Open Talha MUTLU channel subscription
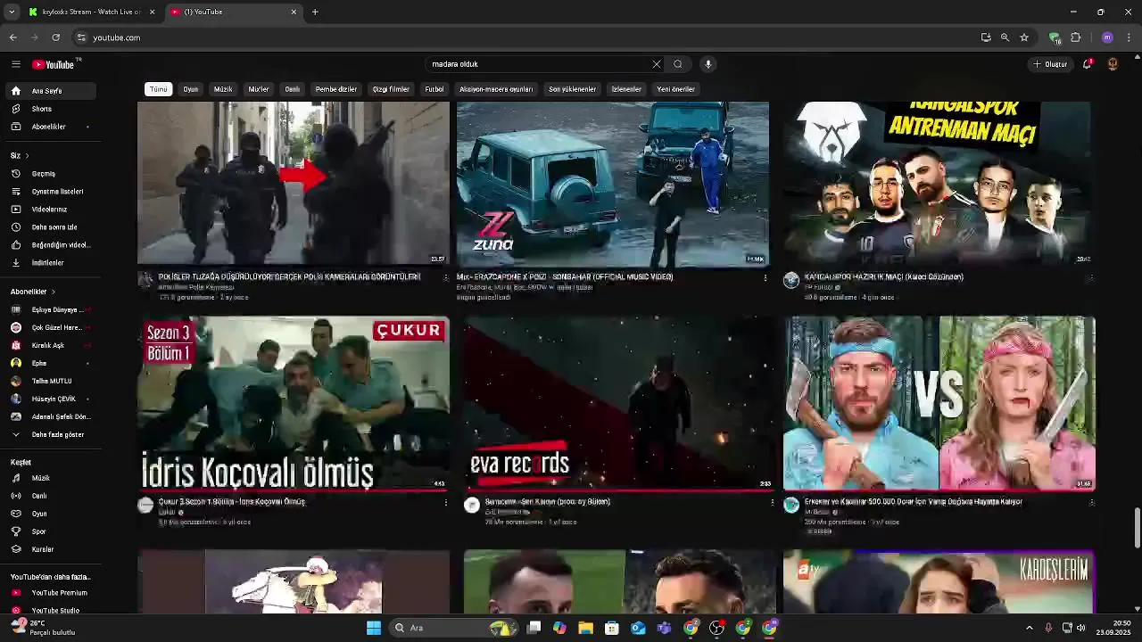The image size is (1142, 642). [50, 382]
